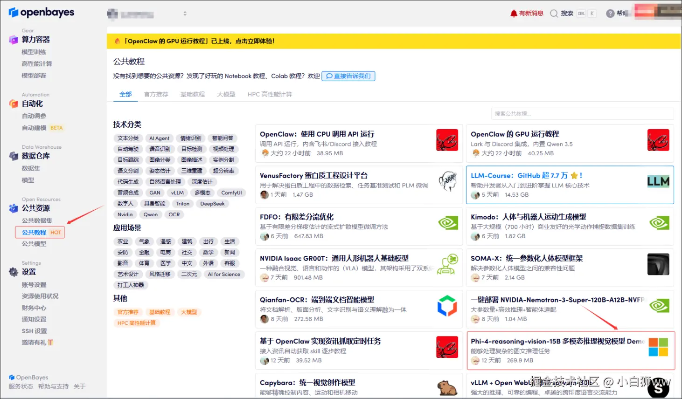Click the OpenClaw GPU tutorial banner text

(199, 41)
